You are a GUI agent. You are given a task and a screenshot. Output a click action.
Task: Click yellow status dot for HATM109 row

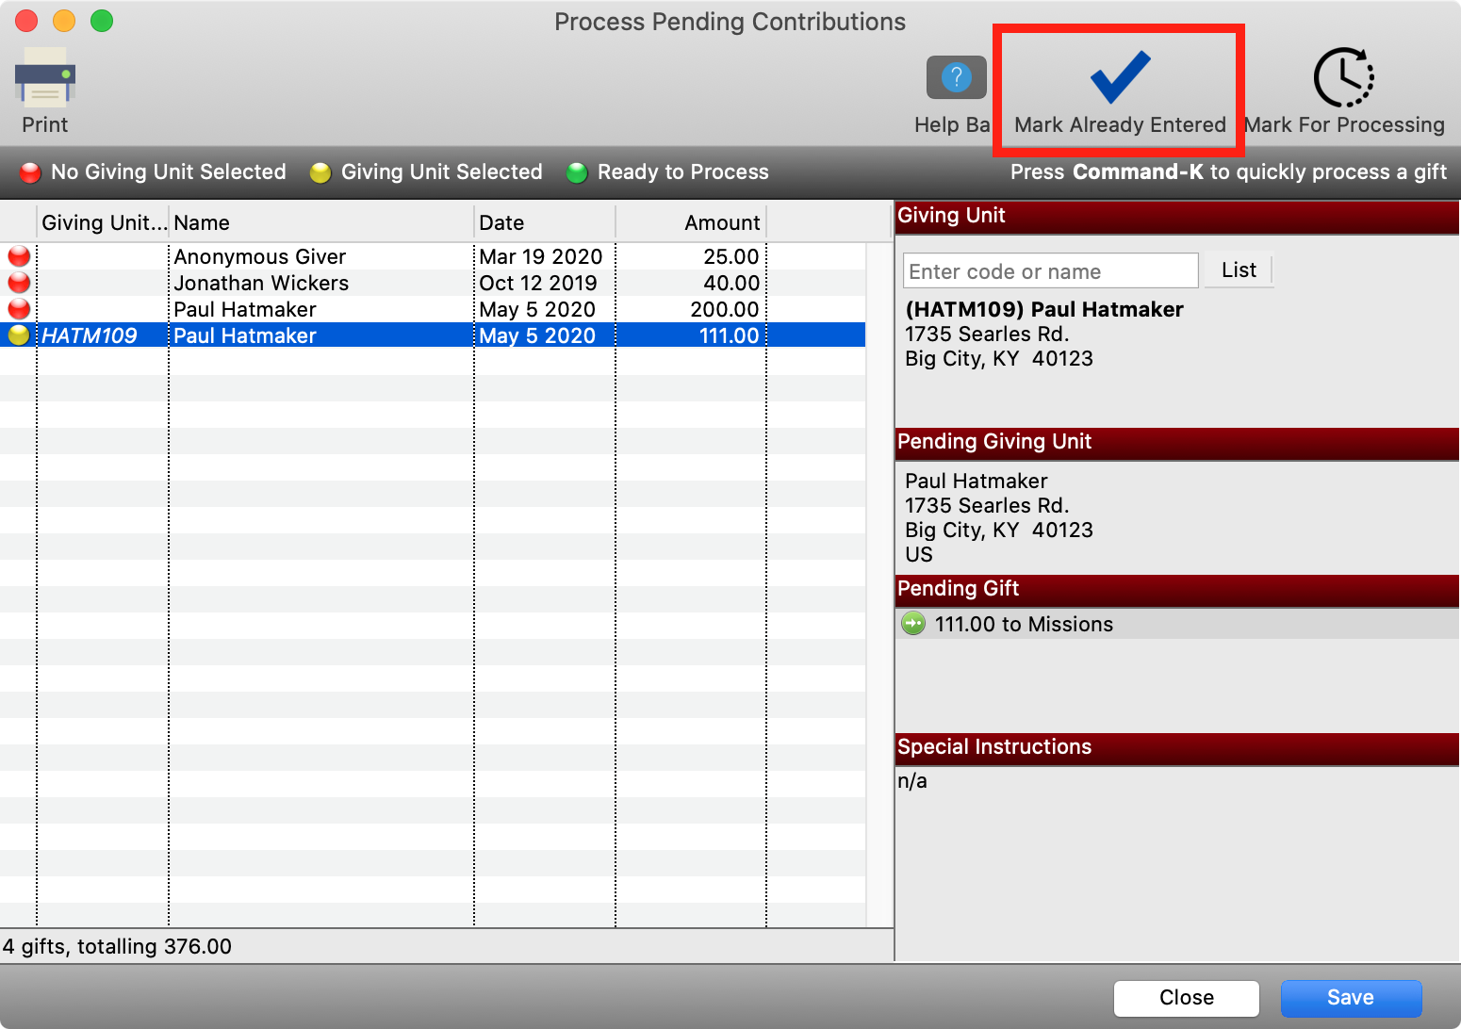coord(19,335)
